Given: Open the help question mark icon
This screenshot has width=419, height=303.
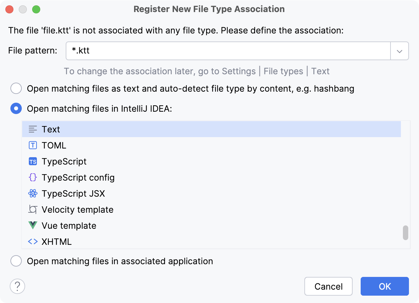Looking at the screenshot, I should tap(17, 286).
